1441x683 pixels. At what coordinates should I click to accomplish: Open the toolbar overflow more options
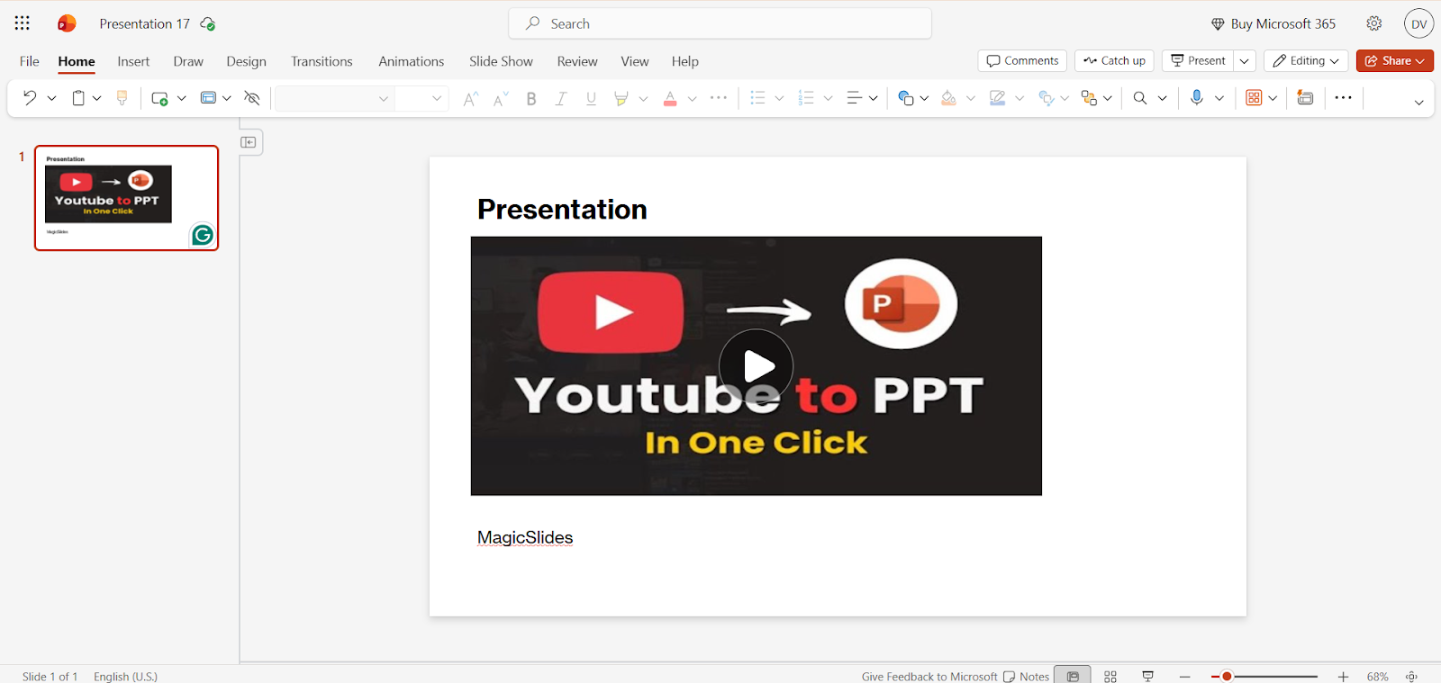[1343, 98]
